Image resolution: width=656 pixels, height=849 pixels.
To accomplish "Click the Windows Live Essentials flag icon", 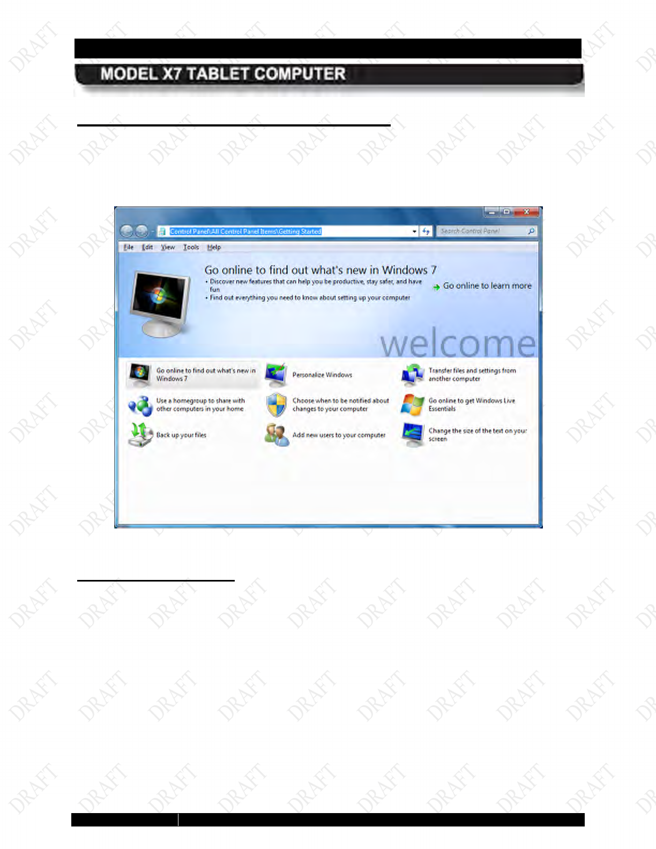I will (x=412, y=405).
